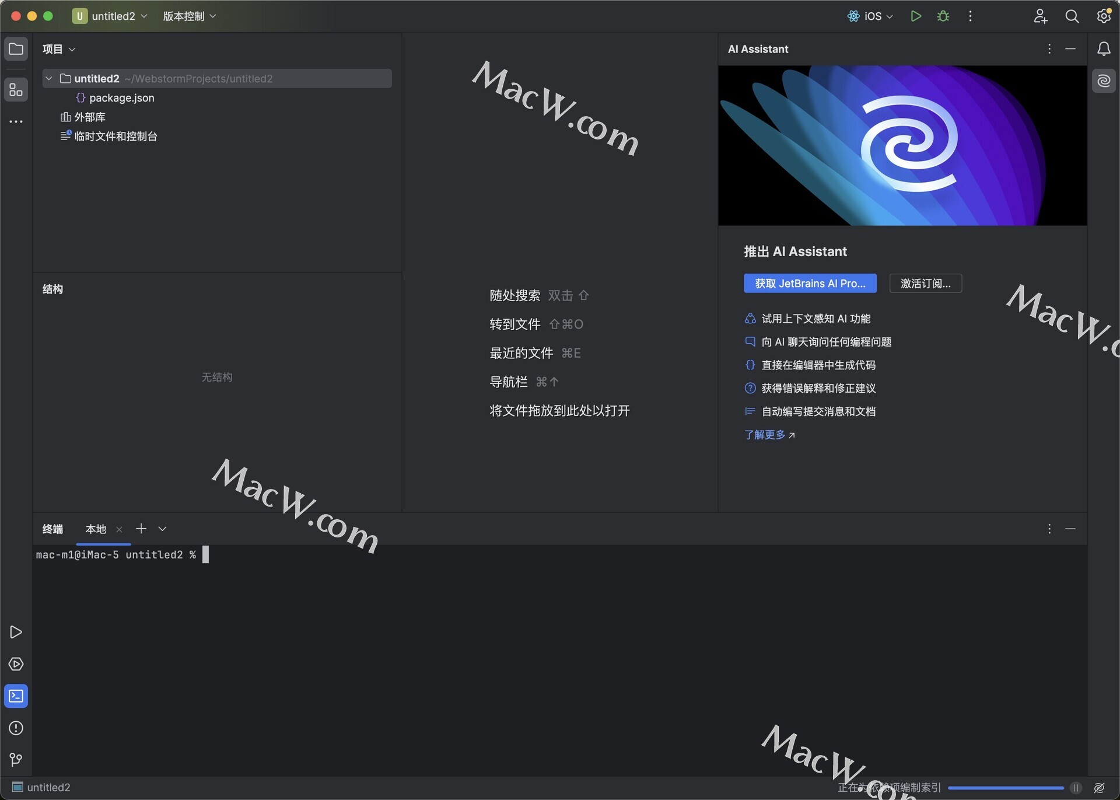Viewport: 1120px width, 800px height.
Task: Click 向 AI 聊天询问任何编程问题 text
Action: pyautogui.click(x=826, y=342)
